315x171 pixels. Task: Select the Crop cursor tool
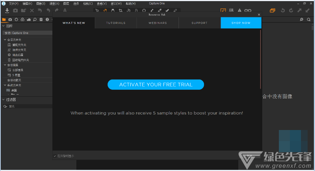click(121, 10)
